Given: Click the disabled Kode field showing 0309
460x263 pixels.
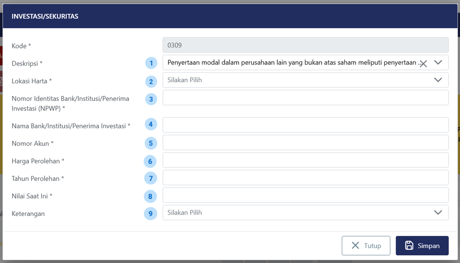Looking at the screenshot, I should tap(305, 45).
